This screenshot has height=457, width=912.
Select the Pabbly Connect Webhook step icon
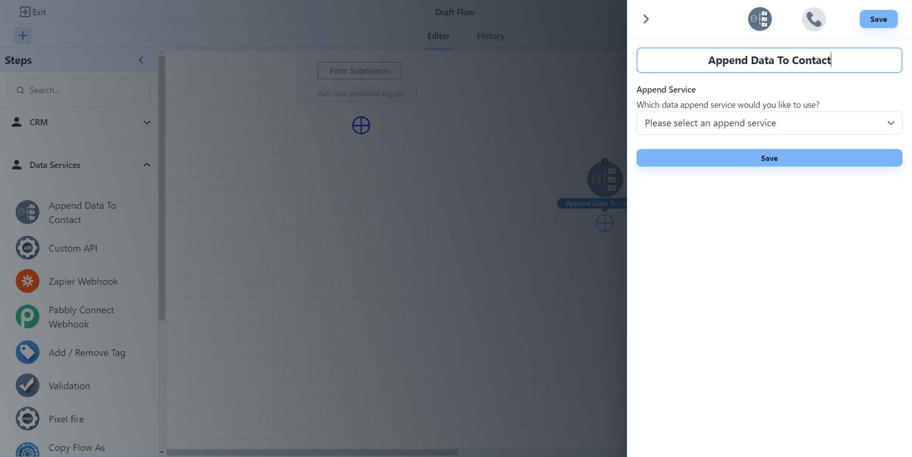pos(28,317)
